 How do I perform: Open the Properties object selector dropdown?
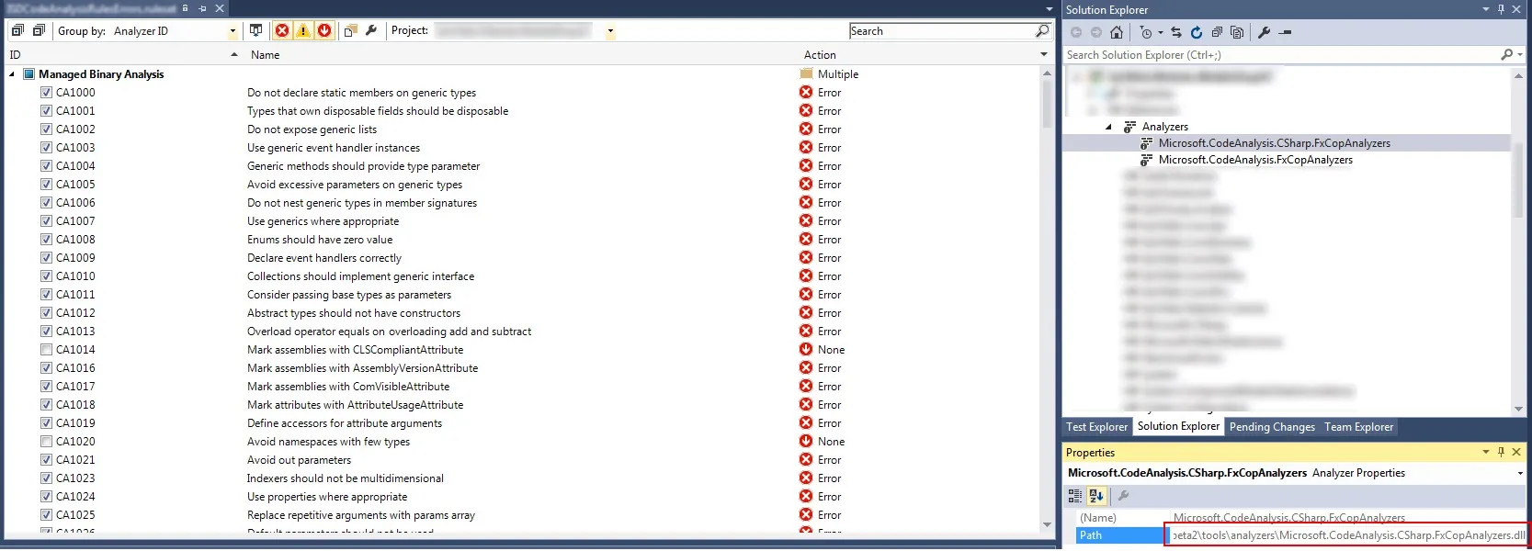(x=1519, y=473)
